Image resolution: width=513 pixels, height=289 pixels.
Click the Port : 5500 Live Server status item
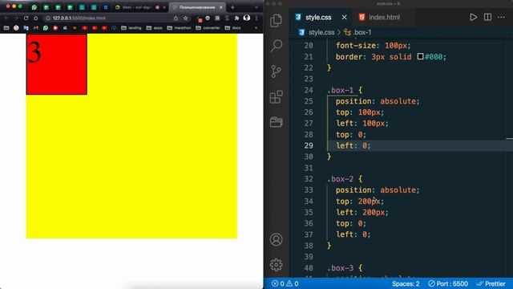point(448,283)
